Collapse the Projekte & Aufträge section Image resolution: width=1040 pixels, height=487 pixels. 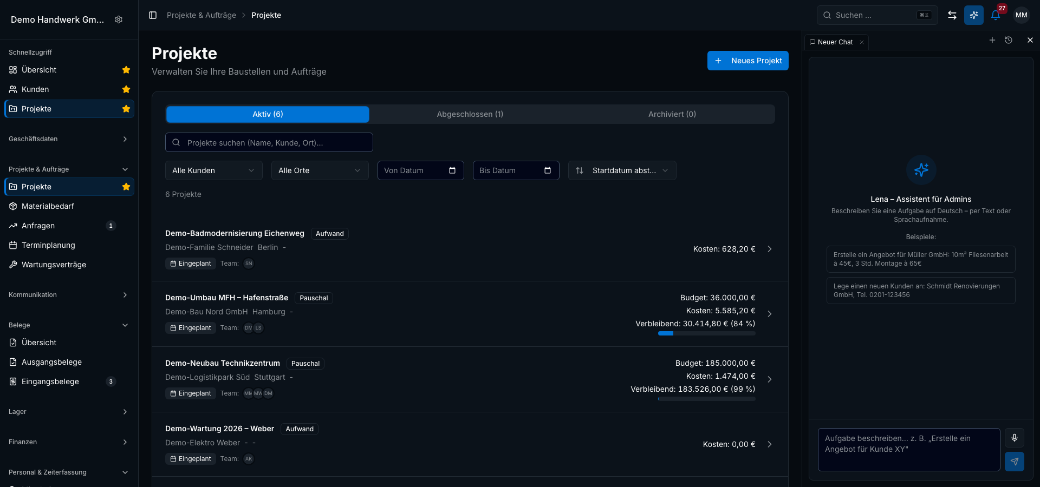tap(69, 169)
